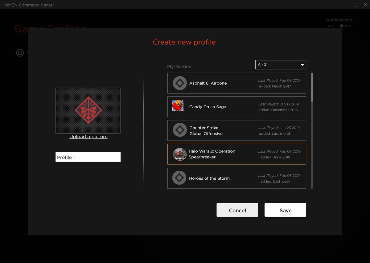Select the Heroes of the Storm game icon
The height and width of the screenshot is (263, 370).
tap(180, 178)
